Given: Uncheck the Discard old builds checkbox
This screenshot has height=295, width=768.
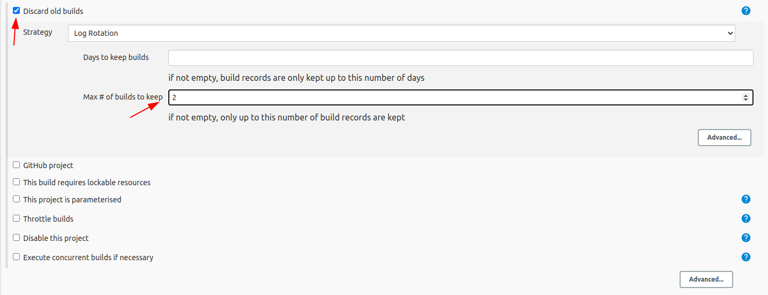Looking at the screenshot, I should (x=17, y=11).
